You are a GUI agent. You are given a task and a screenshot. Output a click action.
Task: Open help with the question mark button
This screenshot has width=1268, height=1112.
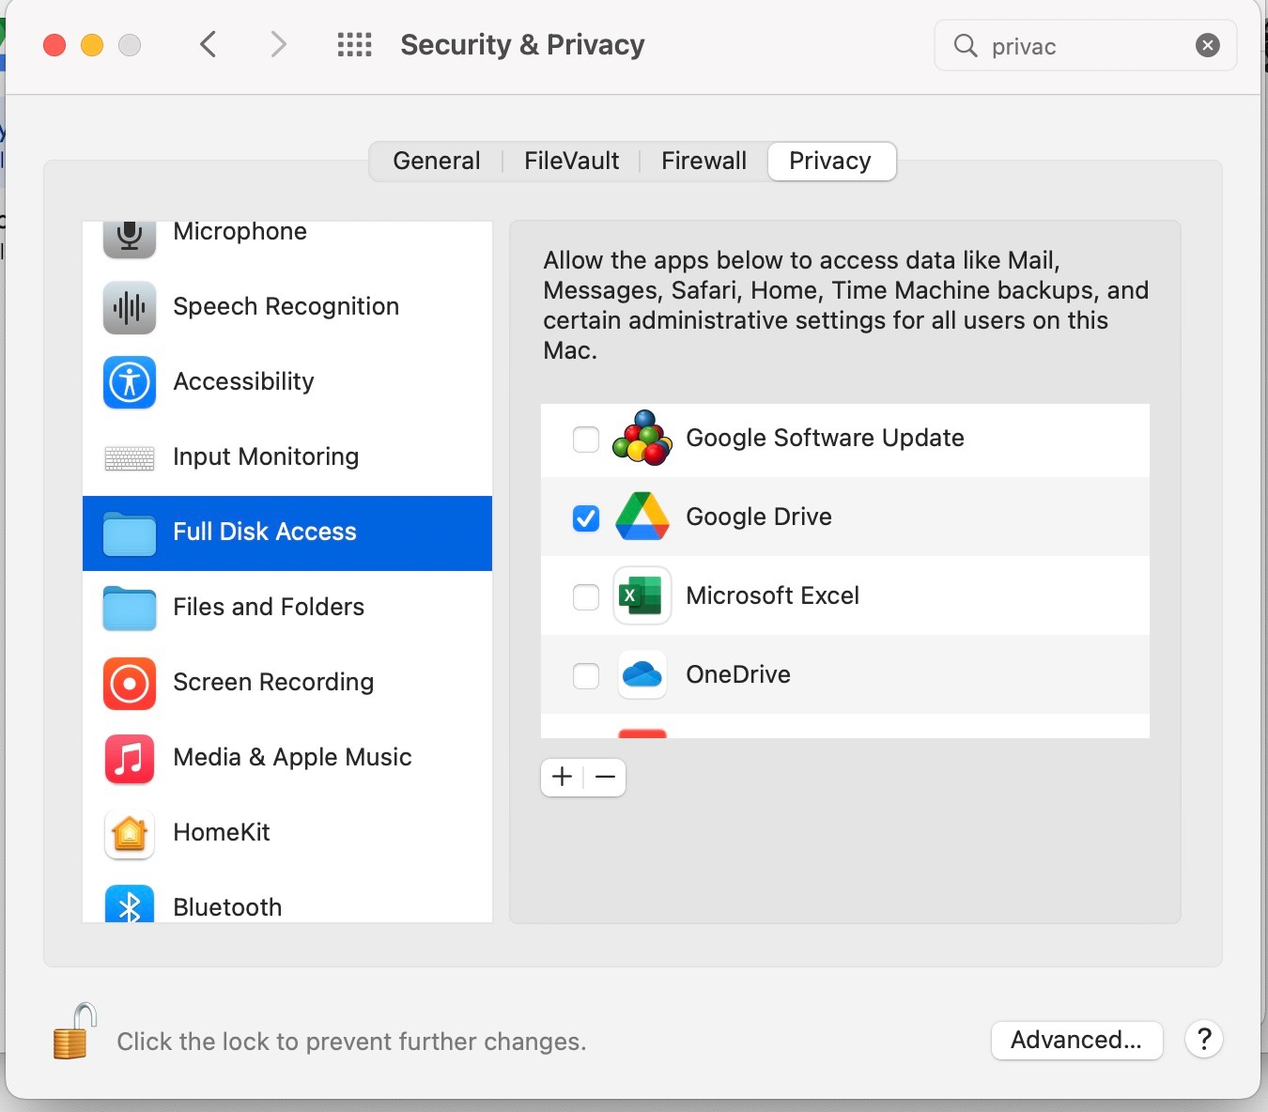pos(1204,1040)
